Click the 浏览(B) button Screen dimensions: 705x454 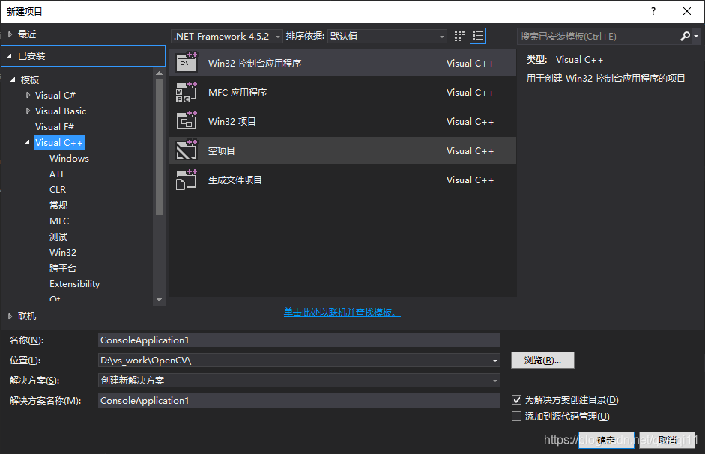542,360
